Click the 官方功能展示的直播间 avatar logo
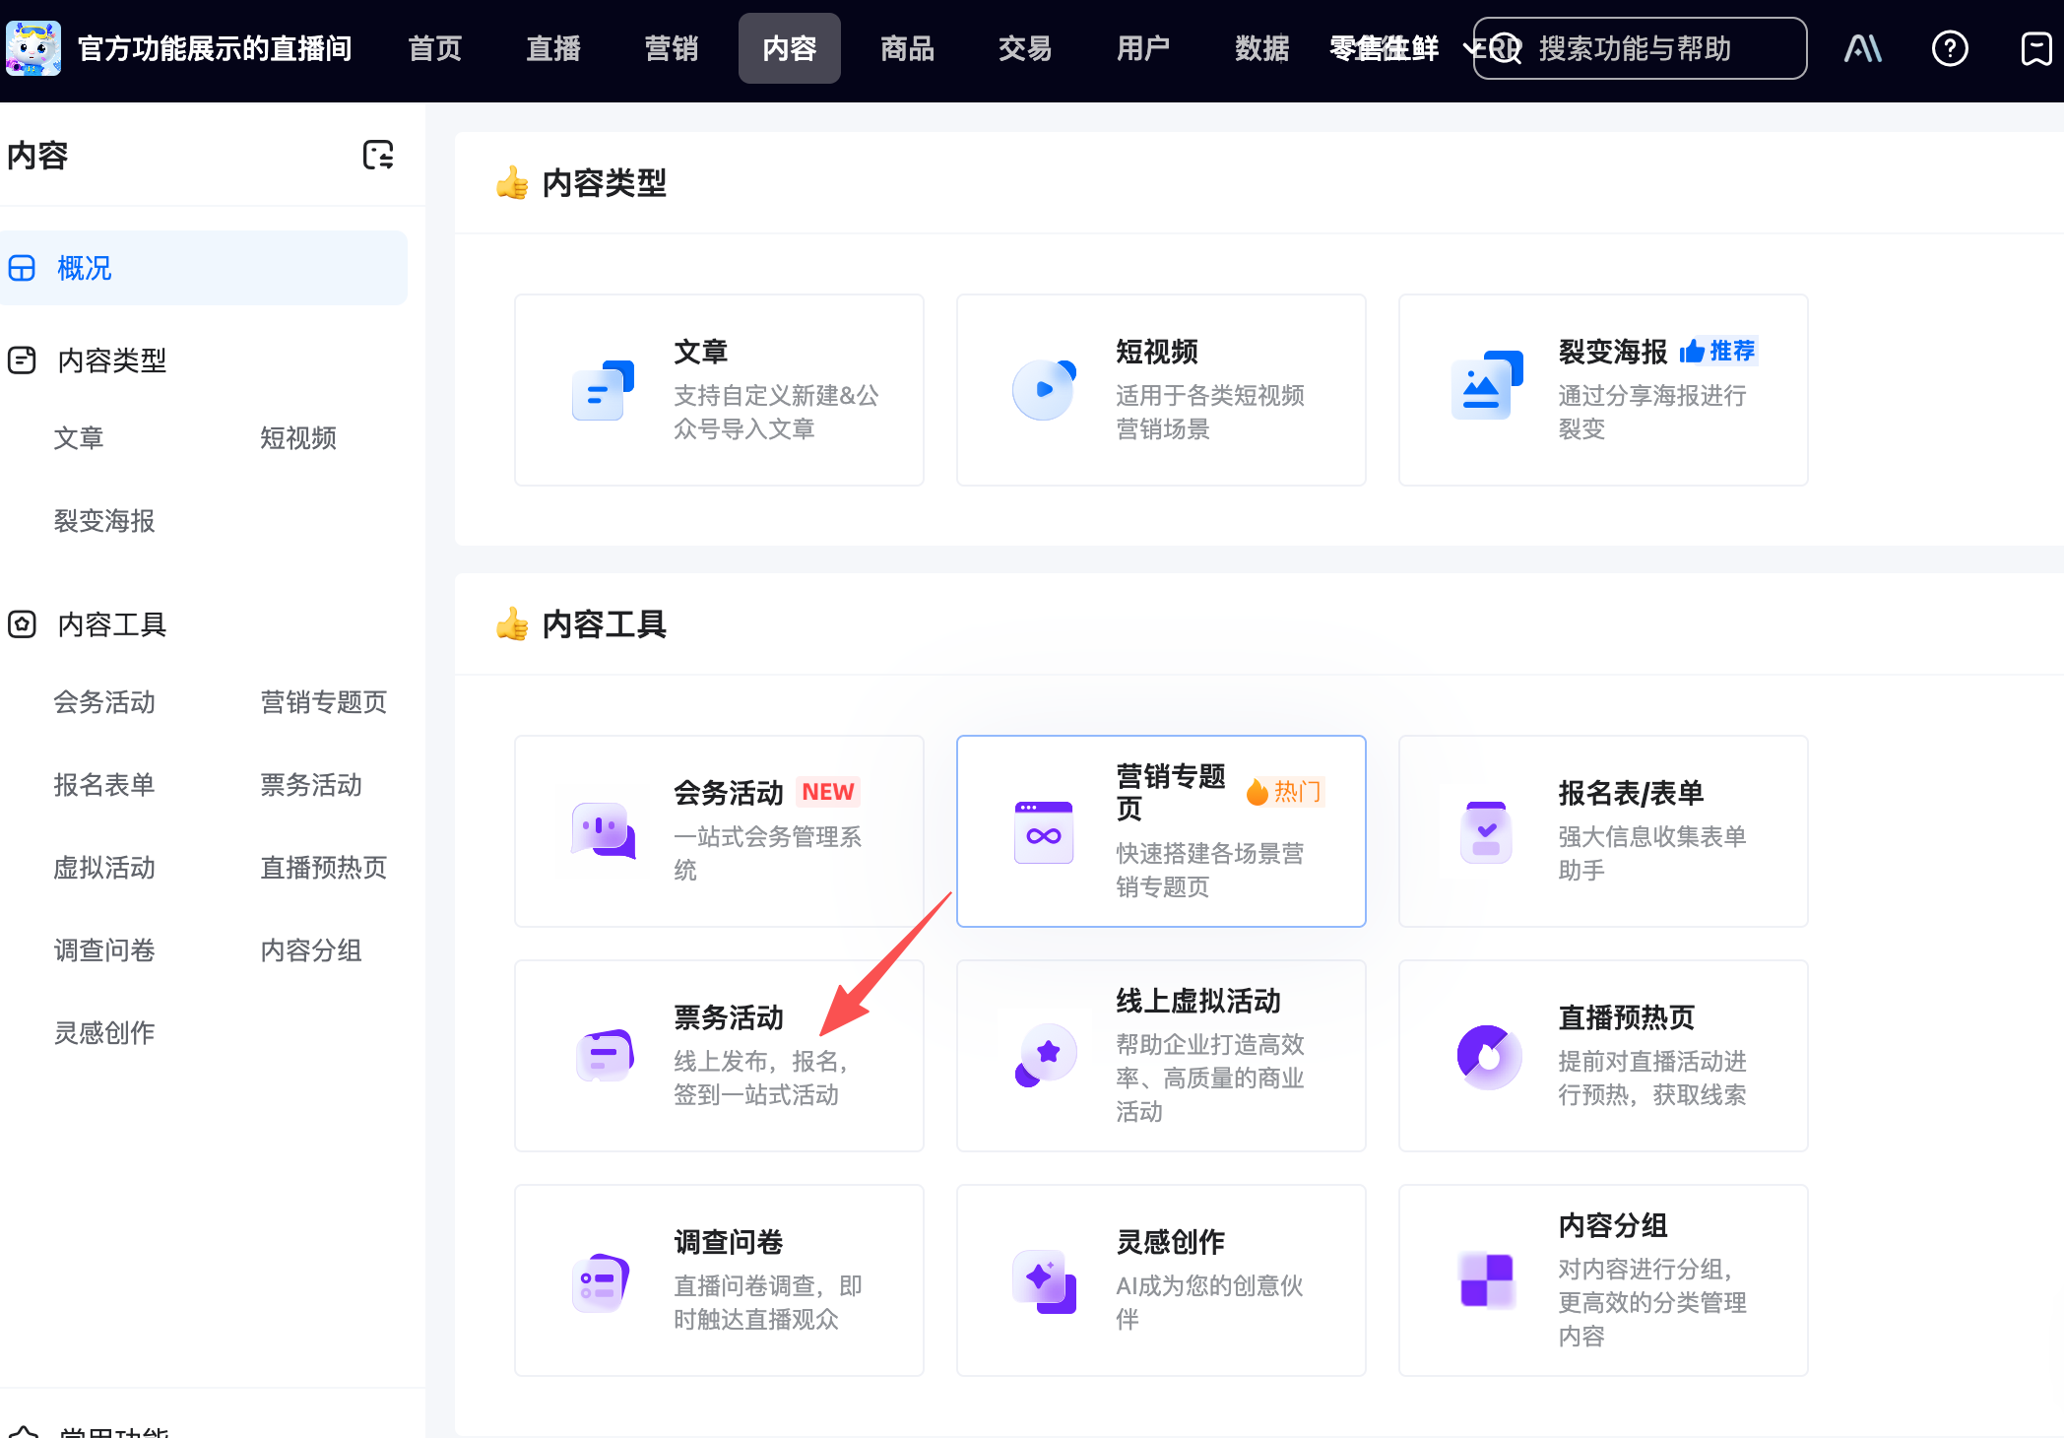Viewport: 2064px width, 1438px height. coord(33,48)
